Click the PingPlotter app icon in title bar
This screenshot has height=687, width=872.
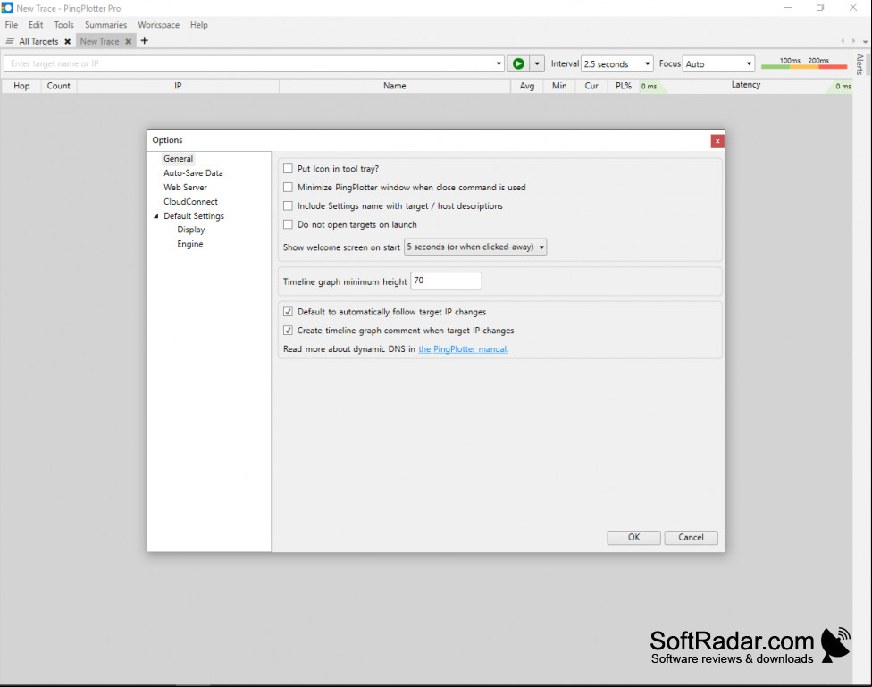6,8
